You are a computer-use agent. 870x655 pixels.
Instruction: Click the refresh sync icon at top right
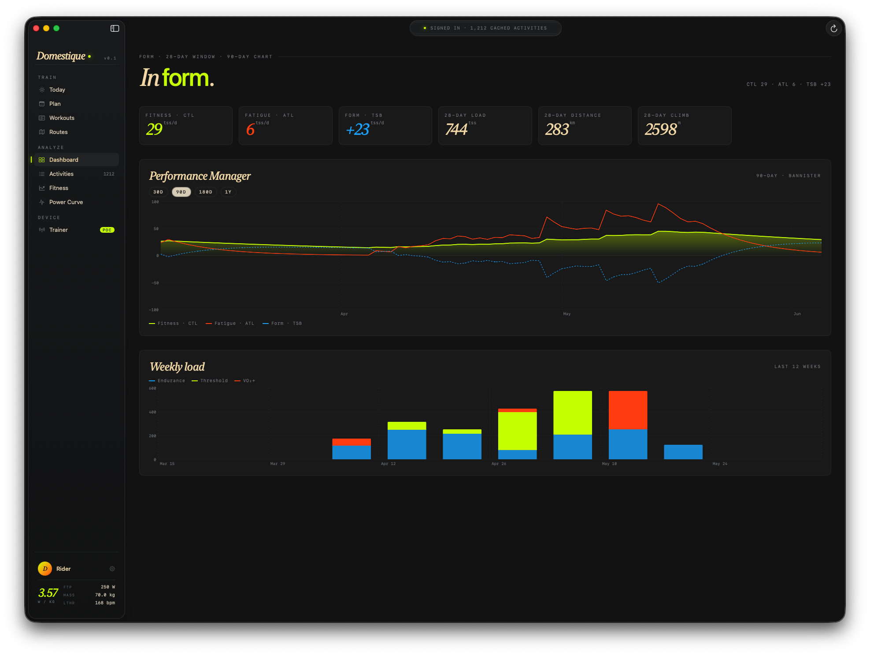(x=833, y=29)
